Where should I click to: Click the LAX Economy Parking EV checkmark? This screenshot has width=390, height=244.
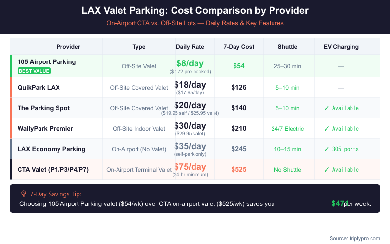tap(326, 149)
